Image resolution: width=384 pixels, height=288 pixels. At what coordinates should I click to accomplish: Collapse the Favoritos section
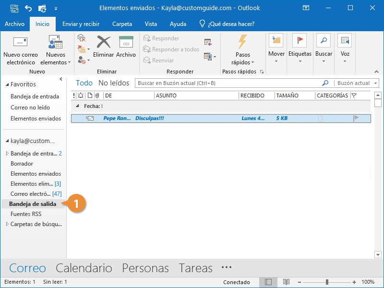(7, 84)
